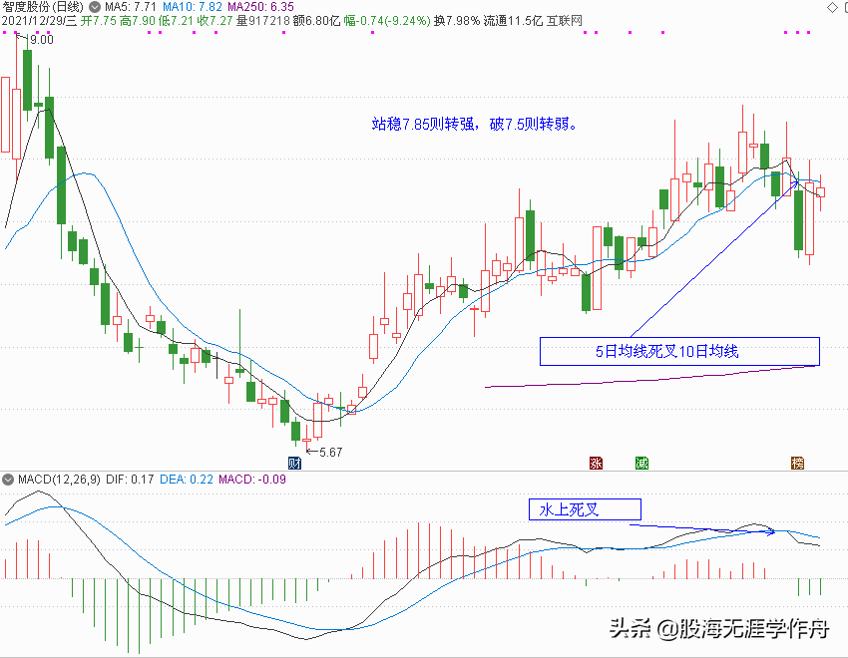The image size is (848, 658).
Task: Select the MA5: 7.71 label
Action: pyautogui.click(x=131, y=7)
